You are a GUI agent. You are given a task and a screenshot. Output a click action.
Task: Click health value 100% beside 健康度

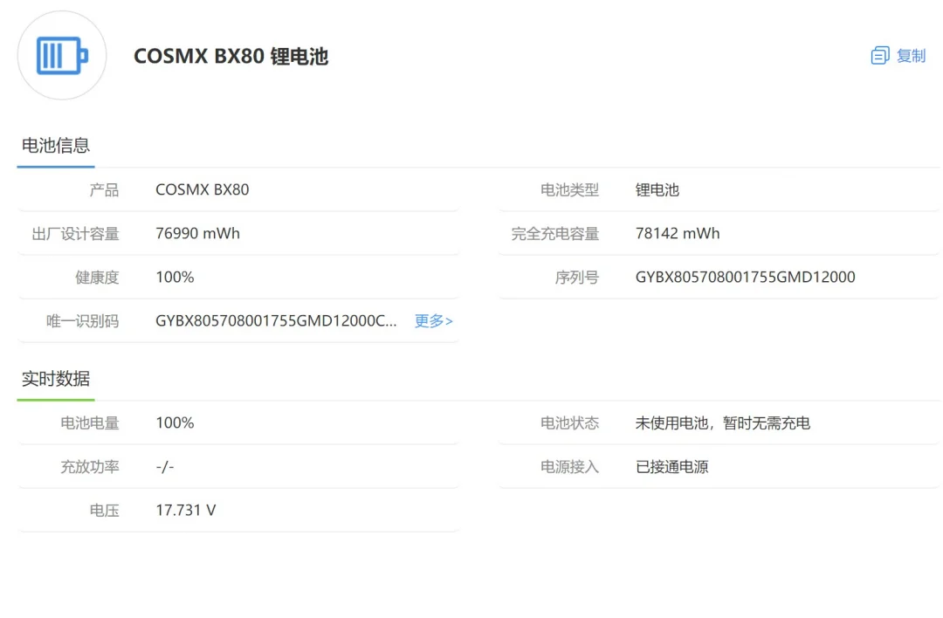pyautogui.click(x=175, y=277)
